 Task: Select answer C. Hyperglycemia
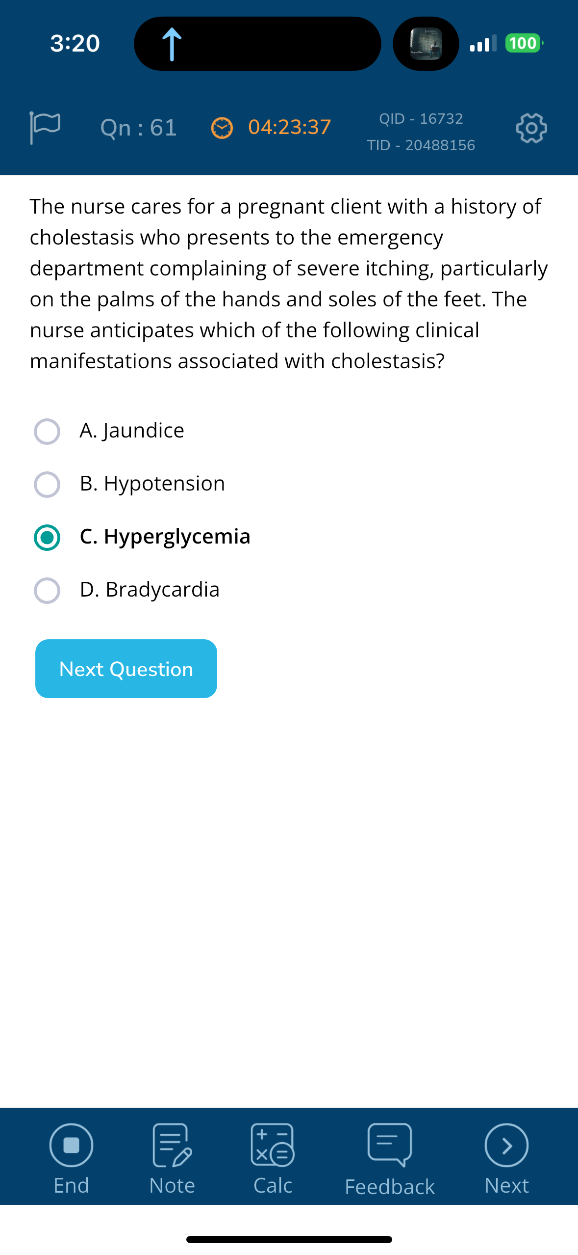(x=142, y=537)
